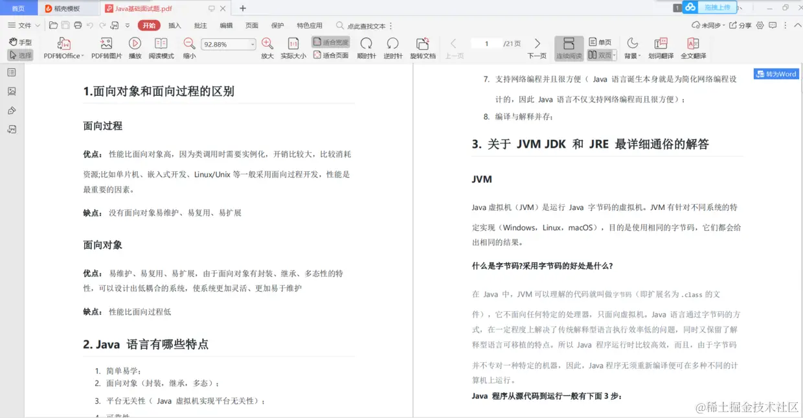Open the bottom sidebar panel icon below annotations
803x418 pixels.
[x=12, y=129]
